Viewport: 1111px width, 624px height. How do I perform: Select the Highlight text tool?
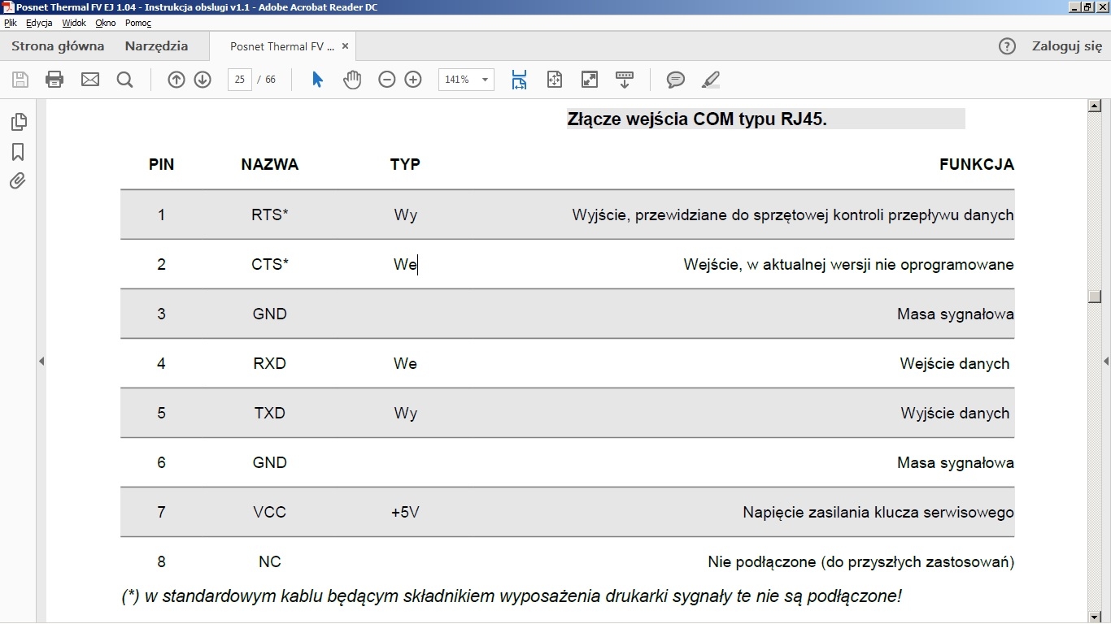(711, 80)
